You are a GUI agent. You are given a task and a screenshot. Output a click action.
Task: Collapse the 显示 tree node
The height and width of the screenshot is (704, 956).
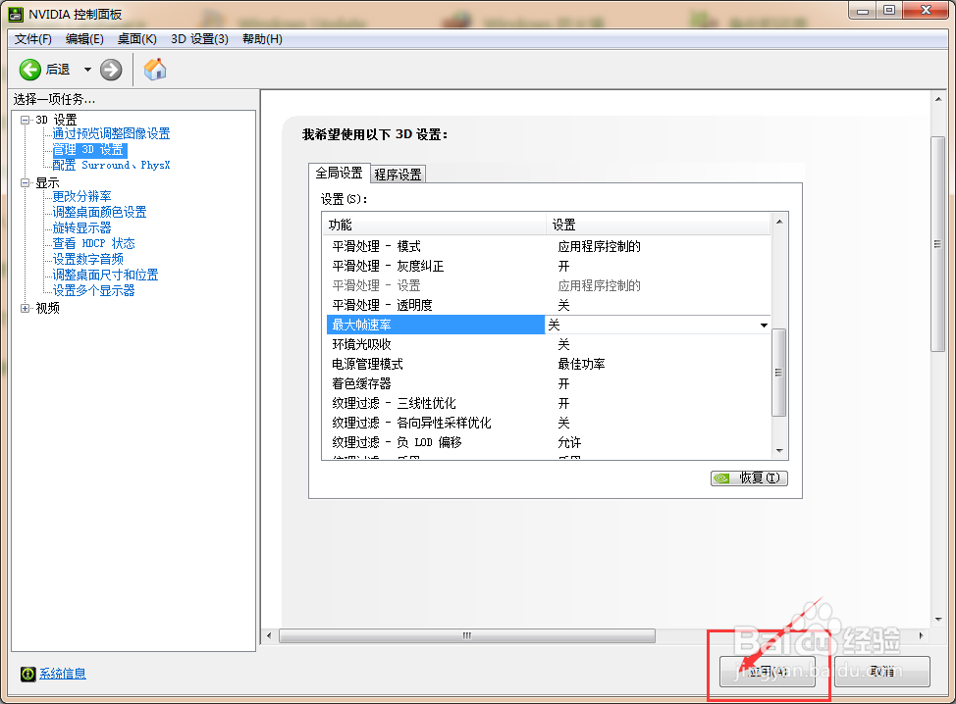tap(25, 182)
